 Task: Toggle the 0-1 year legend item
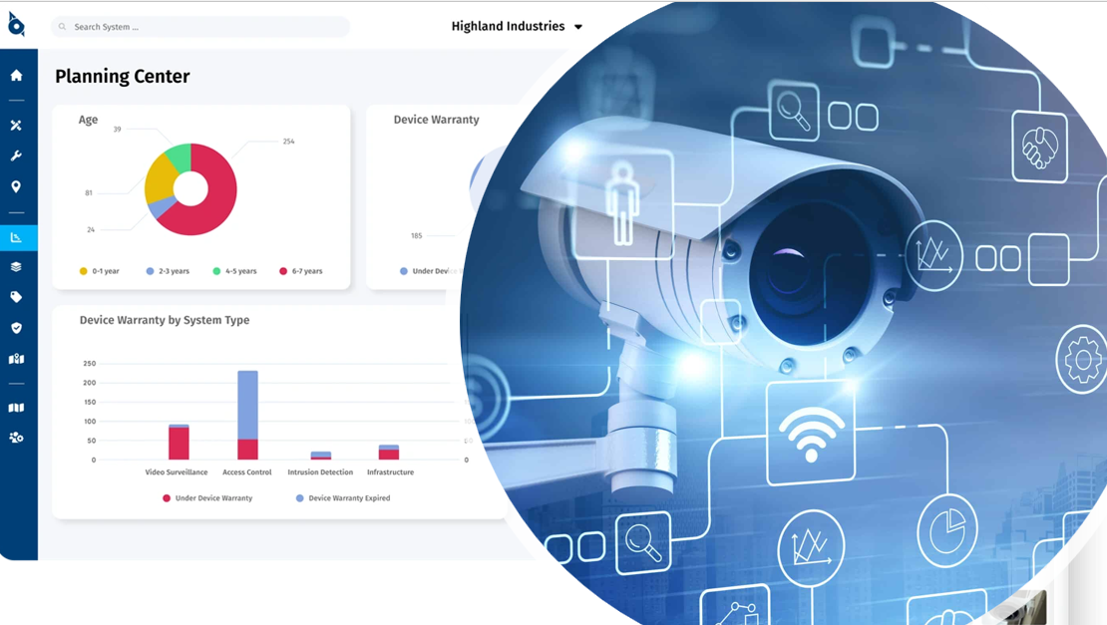tap(99, 271)
